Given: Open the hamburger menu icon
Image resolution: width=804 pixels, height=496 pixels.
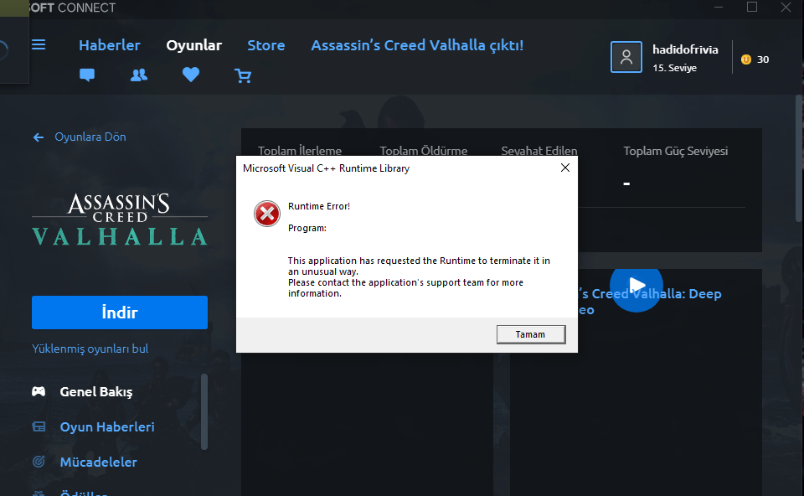Looking at the screenshot, I should pyautogui.click(x=39, y=44).
